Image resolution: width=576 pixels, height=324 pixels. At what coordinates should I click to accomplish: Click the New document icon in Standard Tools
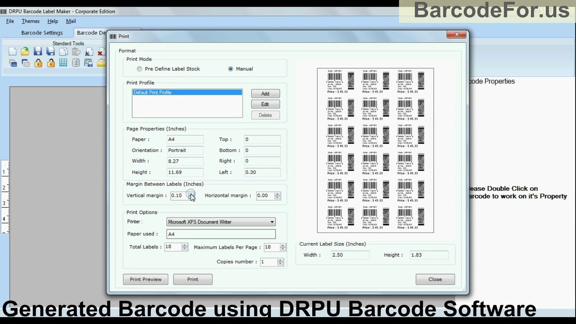tap(13, 52)
